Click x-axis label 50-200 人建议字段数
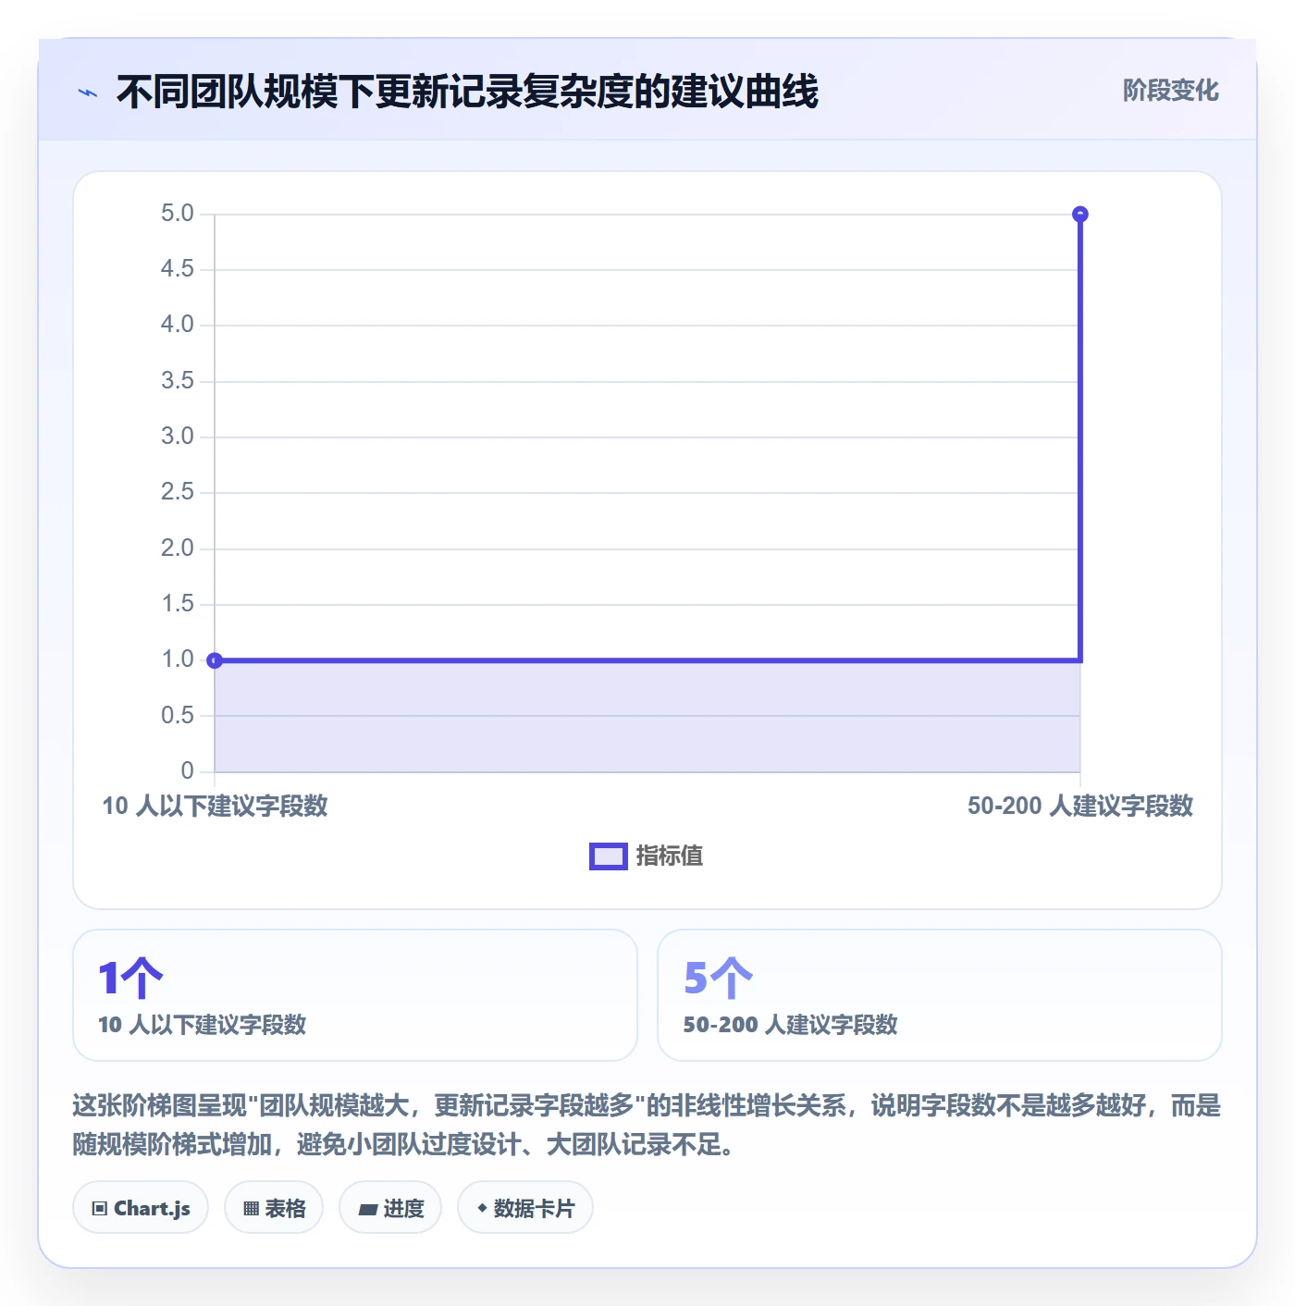Screen dimensions: 1295x1306 [1080, 806]
